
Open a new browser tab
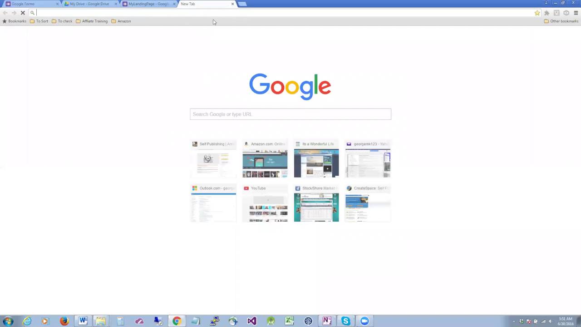(x=242, y=4)
